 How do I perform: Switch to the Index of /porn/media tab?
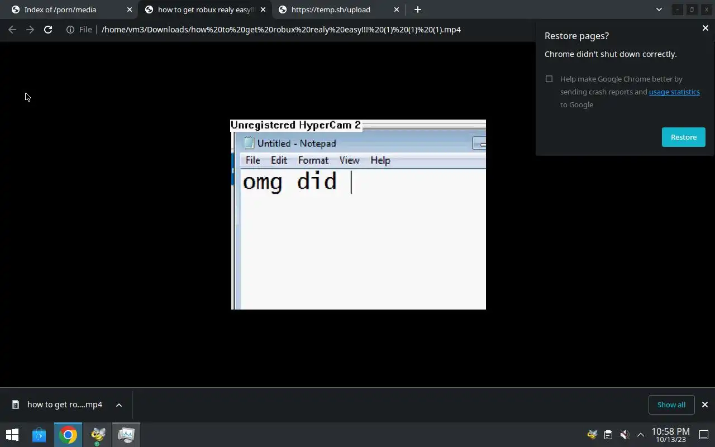tap(69, 9)
